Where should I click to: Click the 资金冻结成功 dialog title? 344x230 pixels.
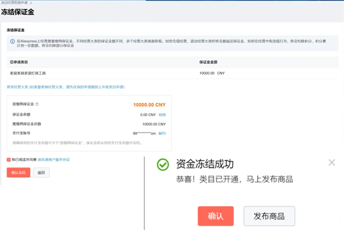205,164
